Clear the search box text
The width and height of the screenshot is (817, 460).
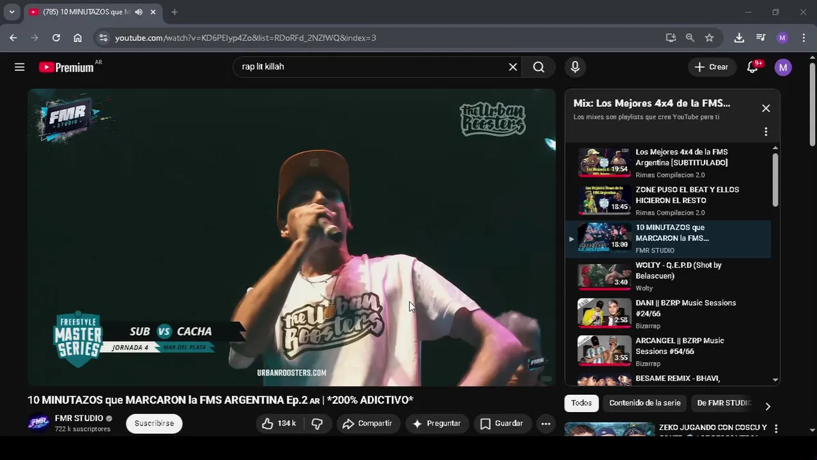513,67
